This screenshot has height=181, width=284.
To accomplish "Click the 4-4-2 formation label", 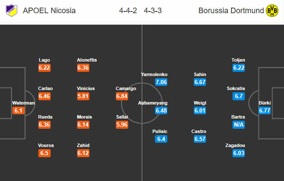I will (x=128, y=11).
